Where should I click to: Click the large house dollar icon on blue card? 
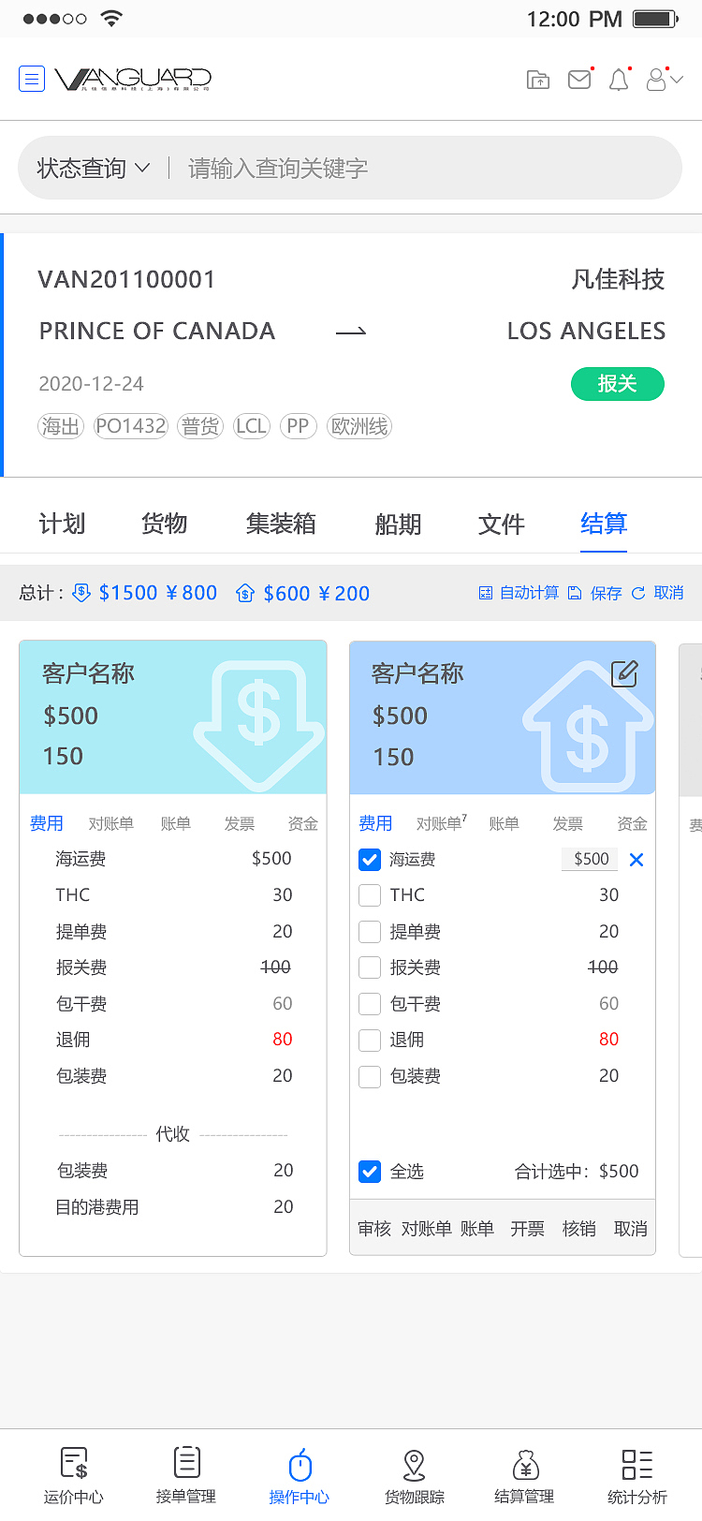tap(588, 726)
